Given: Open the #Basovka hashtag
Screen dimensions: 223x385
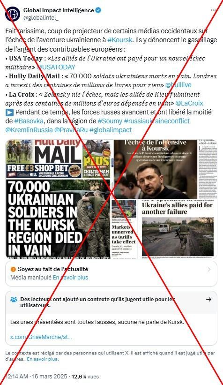Looking at the screenshot, I should pyautogui.click(x=29, y=121).
